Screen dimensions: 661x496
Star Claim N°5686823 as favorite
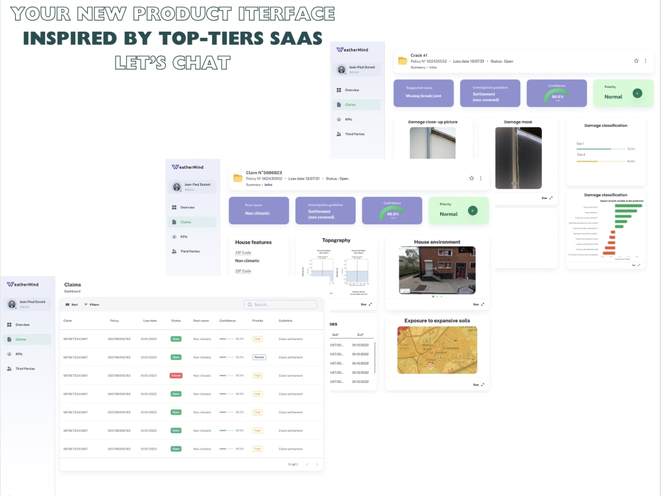click(x=472, y=179)
